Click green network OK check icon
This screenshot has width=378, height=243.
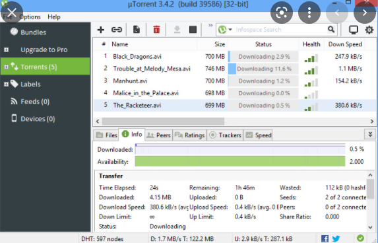click(360, 238)
